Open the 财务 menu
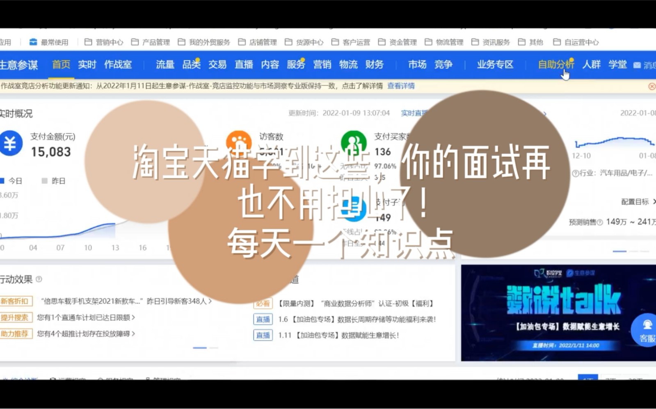The image size is (656, 409). click(375, 65)
